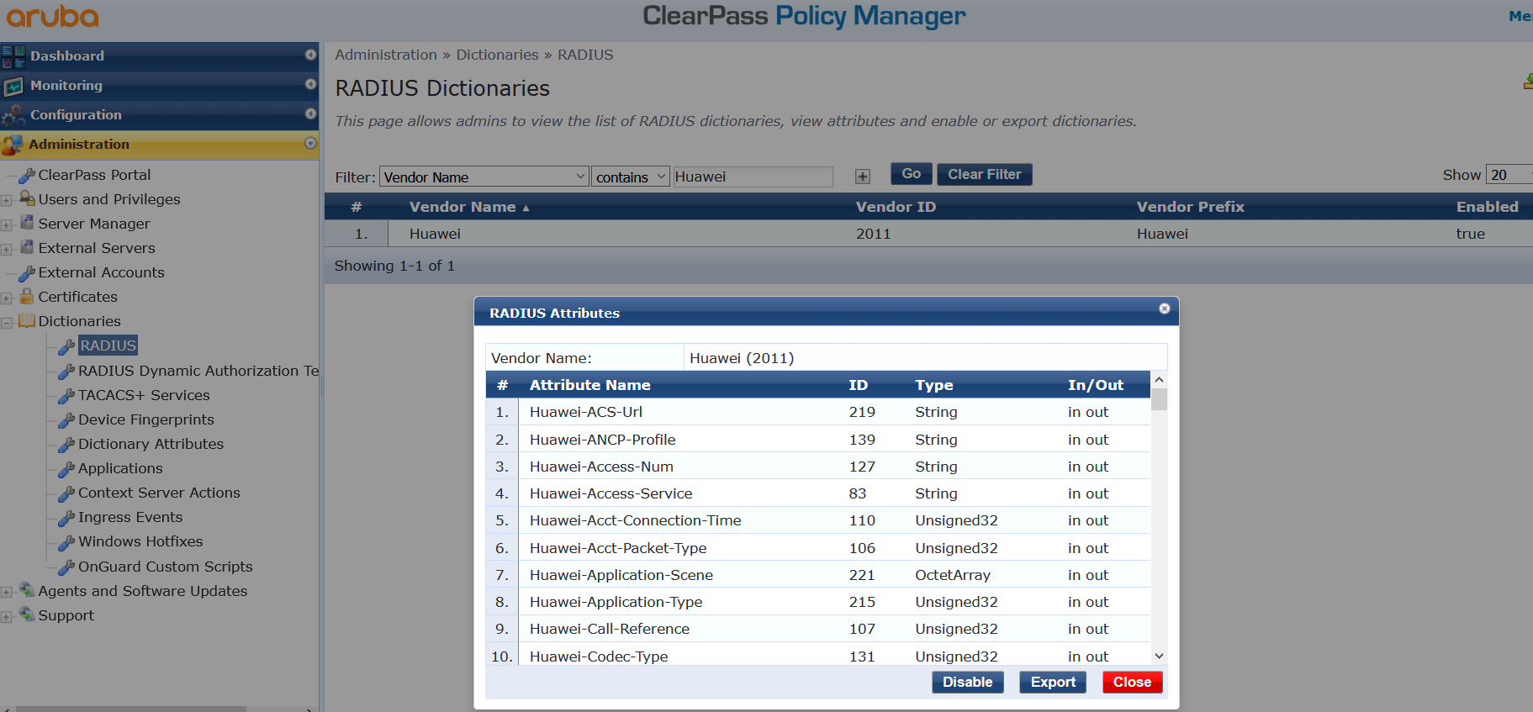Open OnGuard Custom Scripts page
1533x712 pixels.
point(165,567)
